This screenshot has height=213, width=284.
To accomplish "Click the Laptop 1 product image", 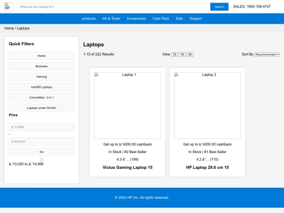I will (x=127, y=105).
